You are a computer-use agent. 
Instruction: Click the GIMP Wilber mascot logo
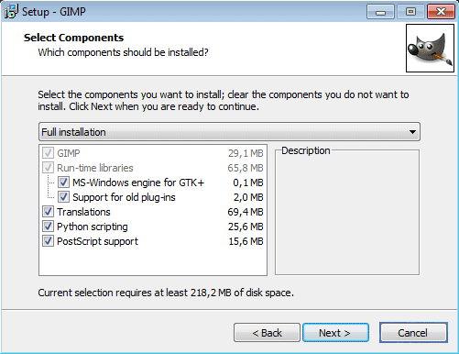click(x=430, y=49)
